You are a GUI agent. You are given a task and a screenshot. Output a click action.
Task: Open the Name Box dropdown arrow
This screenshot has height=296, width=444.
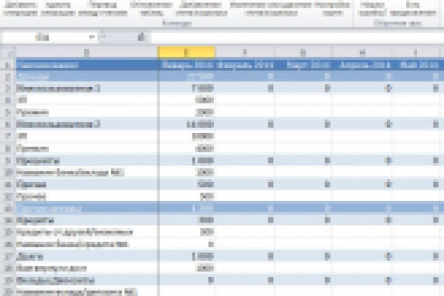(x=92, y=37)
